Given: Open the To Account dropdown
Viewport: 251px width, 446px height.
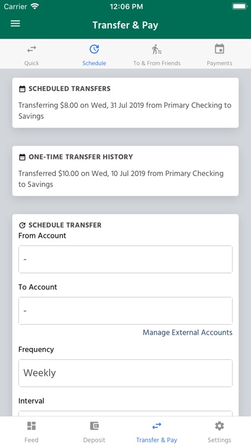Looking at the screenshot, I should click(125, 310).
